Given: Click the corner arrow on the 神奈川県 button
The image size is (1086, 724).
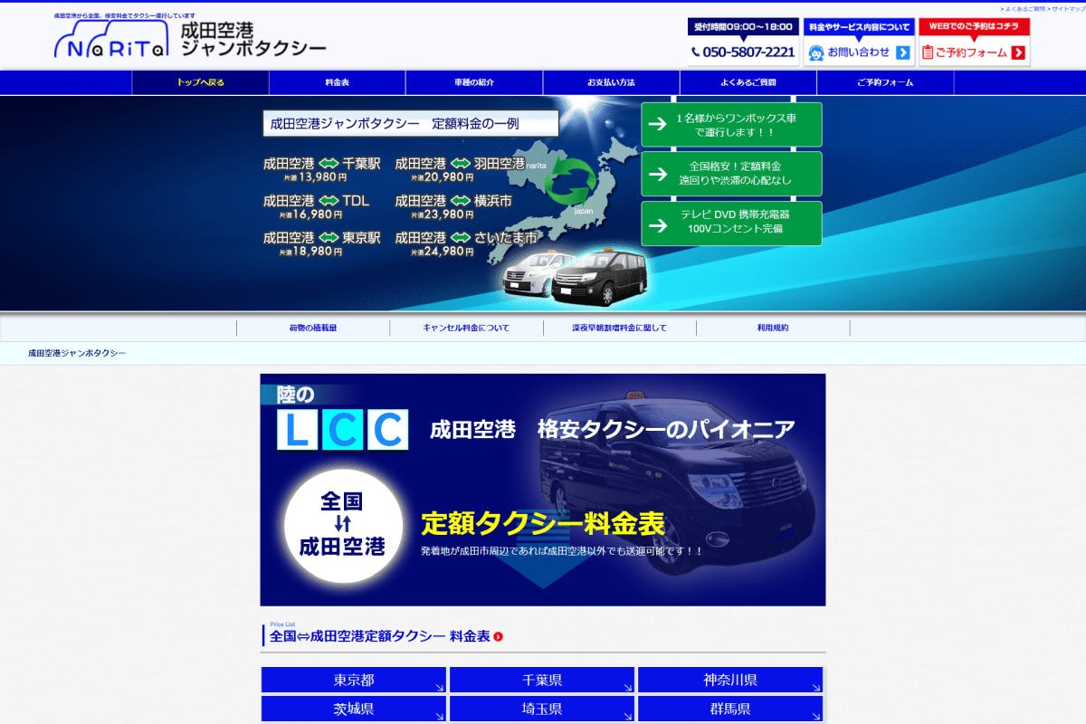Looking at the screenshot, I should 815,688.
